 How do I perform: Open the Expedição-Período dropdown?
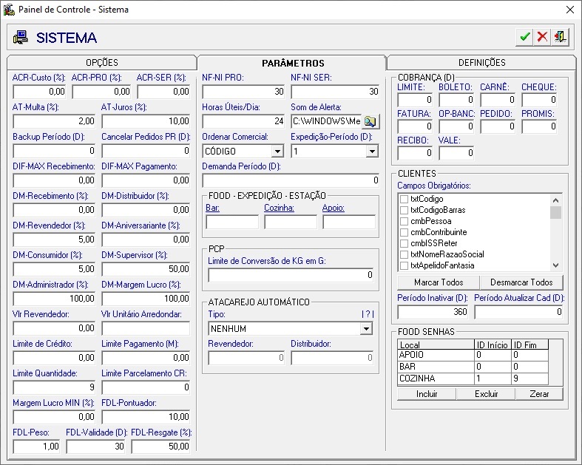371,152
